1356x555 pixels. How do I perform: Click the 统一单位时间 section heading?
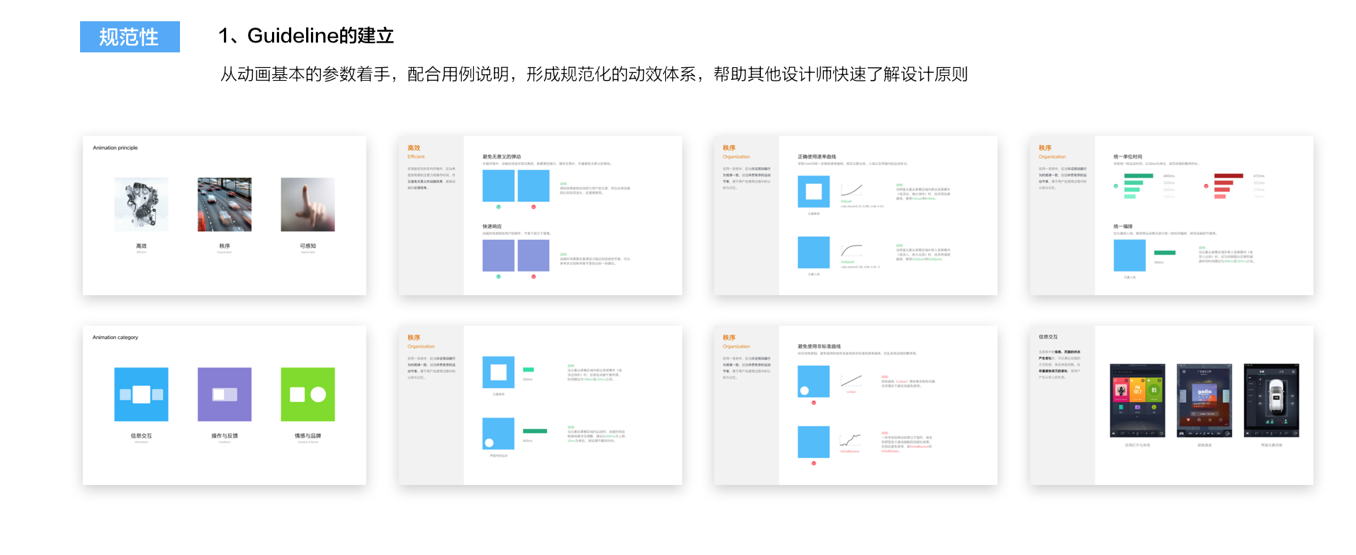[x=1128, y=156]
